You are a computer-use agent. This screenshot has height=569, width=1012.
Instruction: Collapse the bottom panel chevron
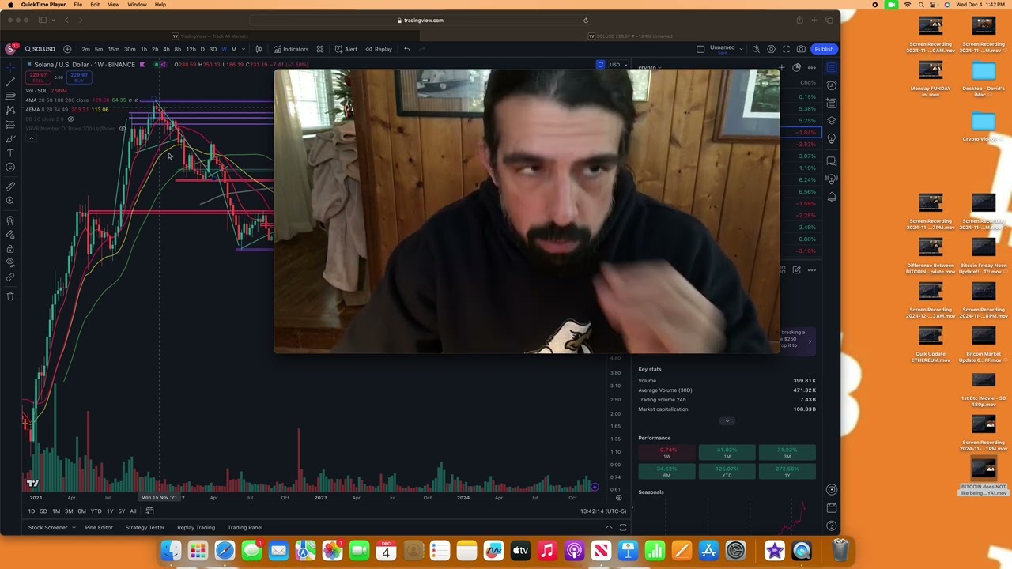pyautogui.click(x=609, y=527)
